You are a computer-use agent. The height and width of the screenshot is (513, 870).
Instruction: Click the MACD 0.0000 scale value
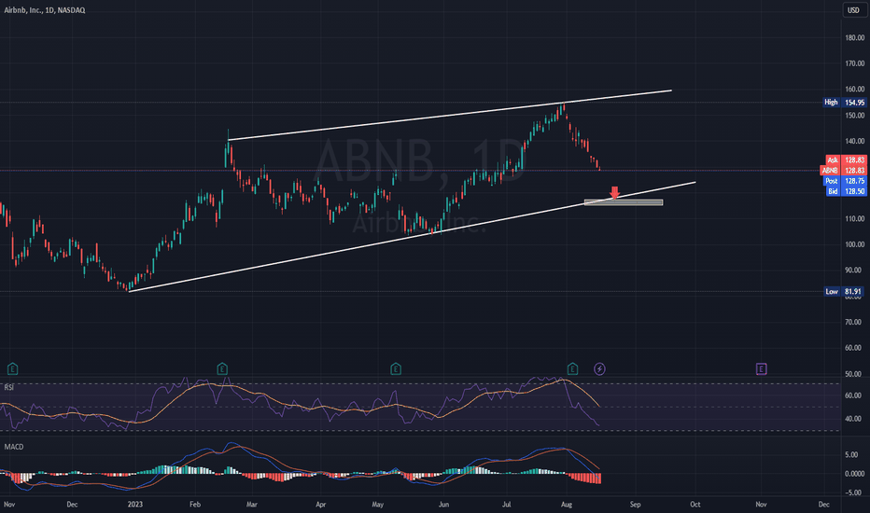[854, 474]
